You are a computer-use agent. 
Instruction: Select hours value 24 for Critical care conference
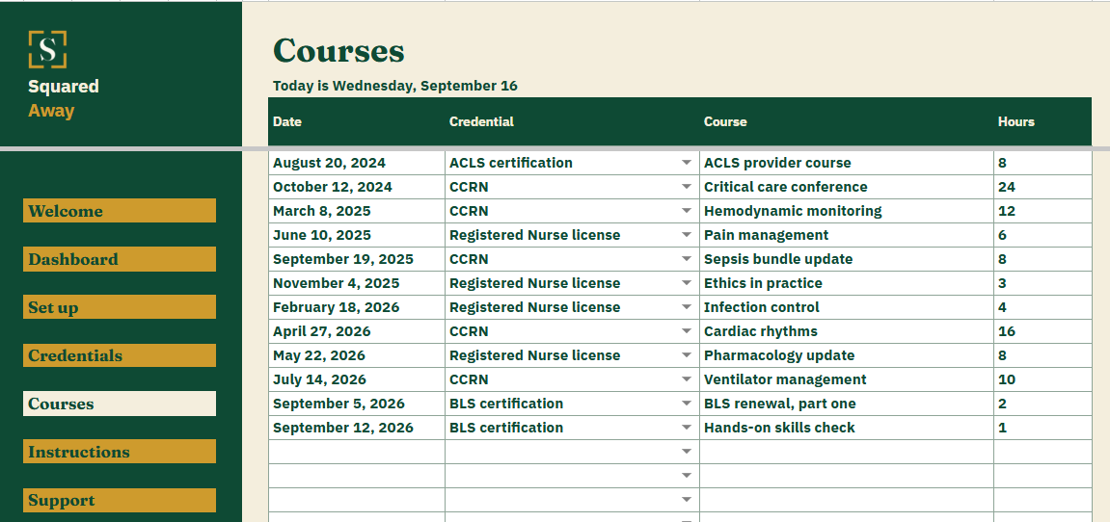pyautogui.click(x=1042, y=187)
